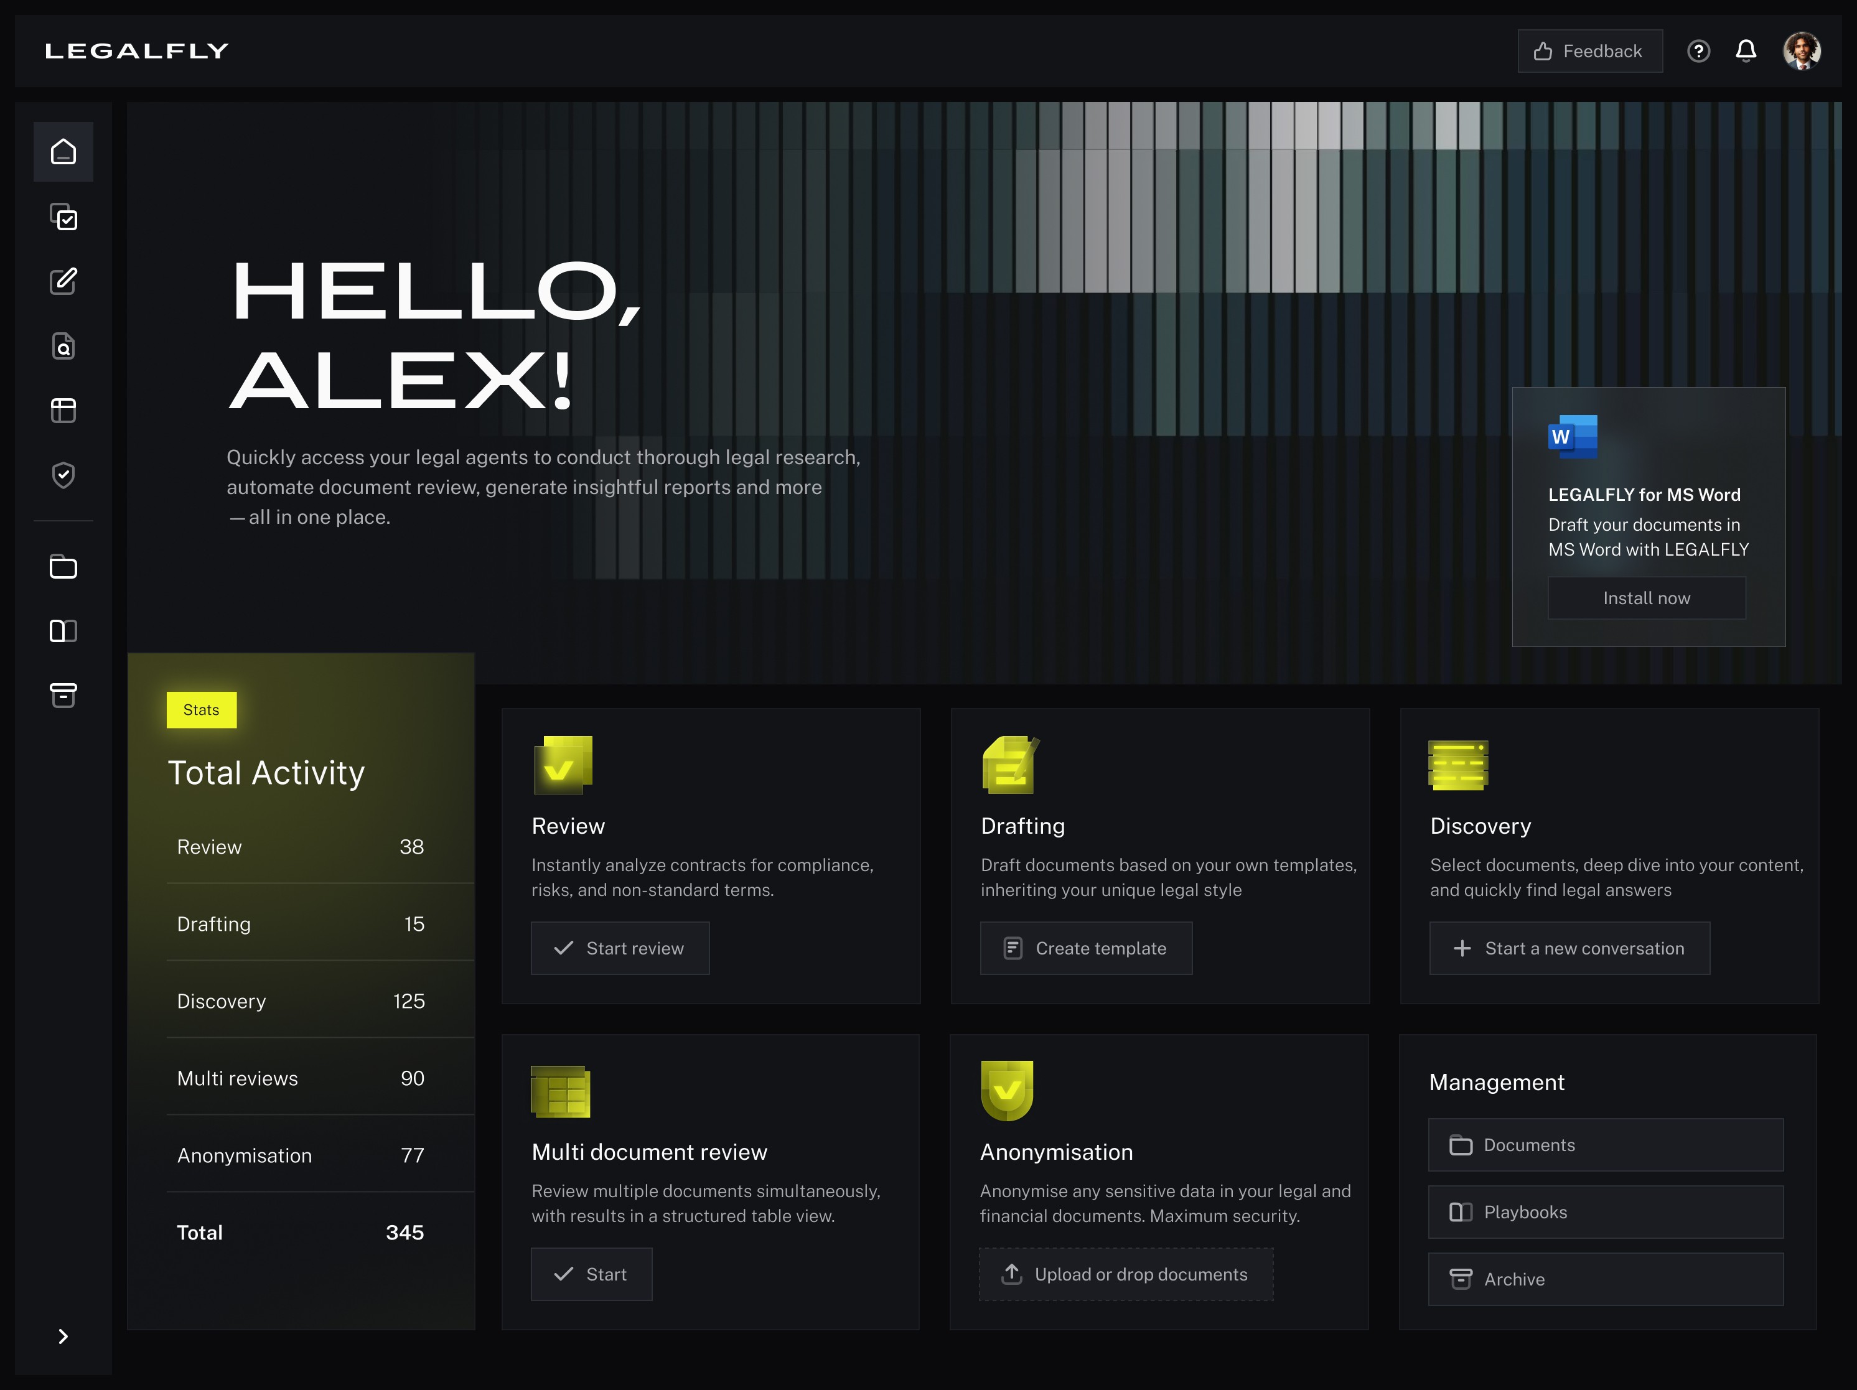Click Upload or drop documents area

(x=1126, y=1274)
